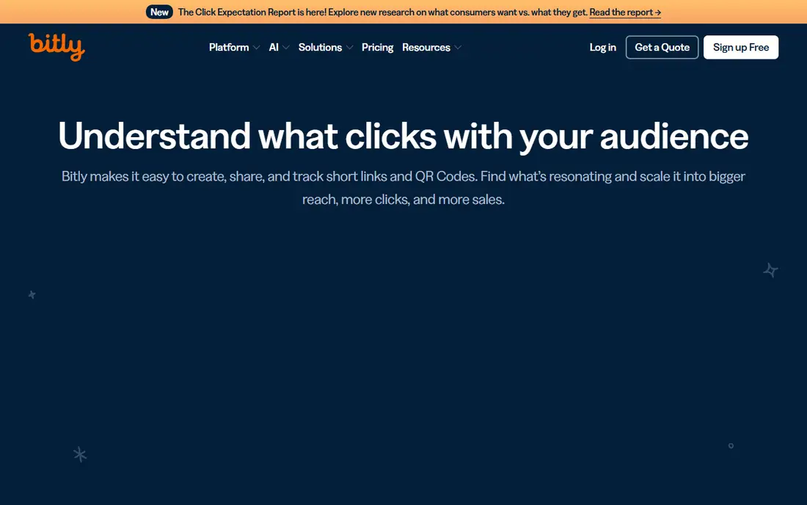Image resolution: width=807 pixels, height=505 pixels.
Task: Click the Get a Quote button
Action: pos(662,48)
